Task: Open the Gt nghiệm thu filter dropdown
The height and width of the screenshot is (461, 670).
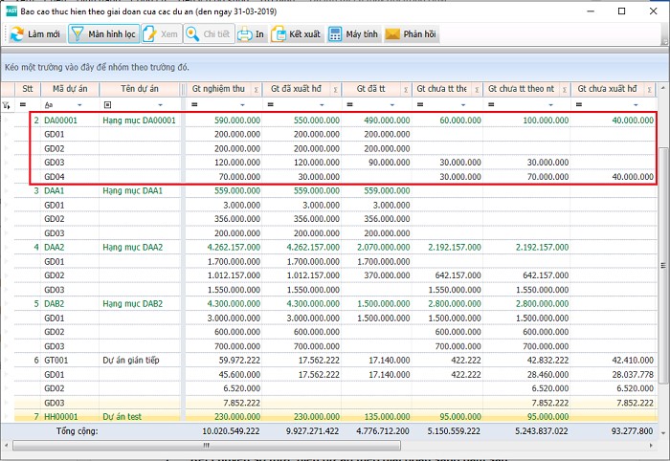Action: [x=244, y=104]
